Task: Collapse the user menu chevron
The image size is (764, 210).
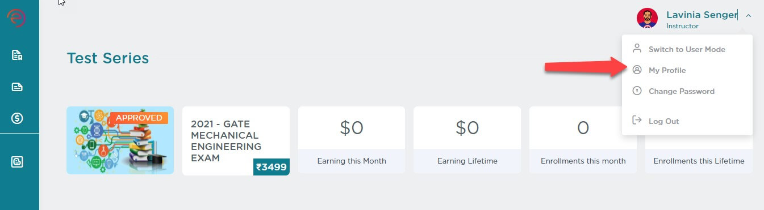Action: [748, 16]
